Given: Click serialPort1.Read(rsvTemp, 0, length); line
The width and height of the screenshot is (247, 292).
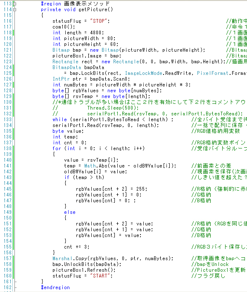Looking at the screenshot, I should [x=106, y=125].
